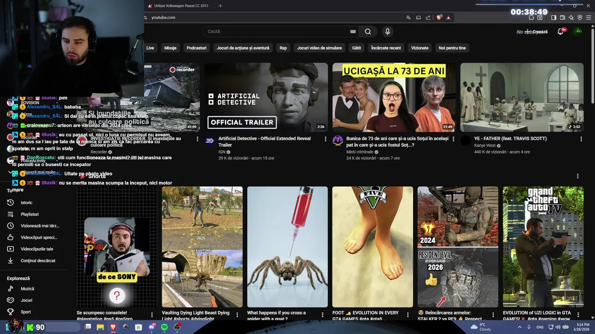Select the Mixaje filter chip
This screenshot has width=595, height=334.
[170, 48]
